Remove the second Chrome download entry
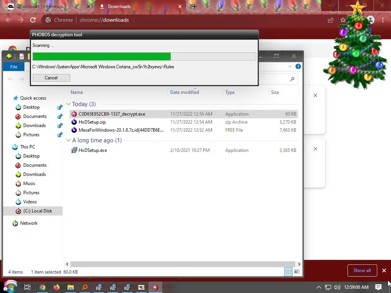The image size is (391, 293). pos(315,149)
